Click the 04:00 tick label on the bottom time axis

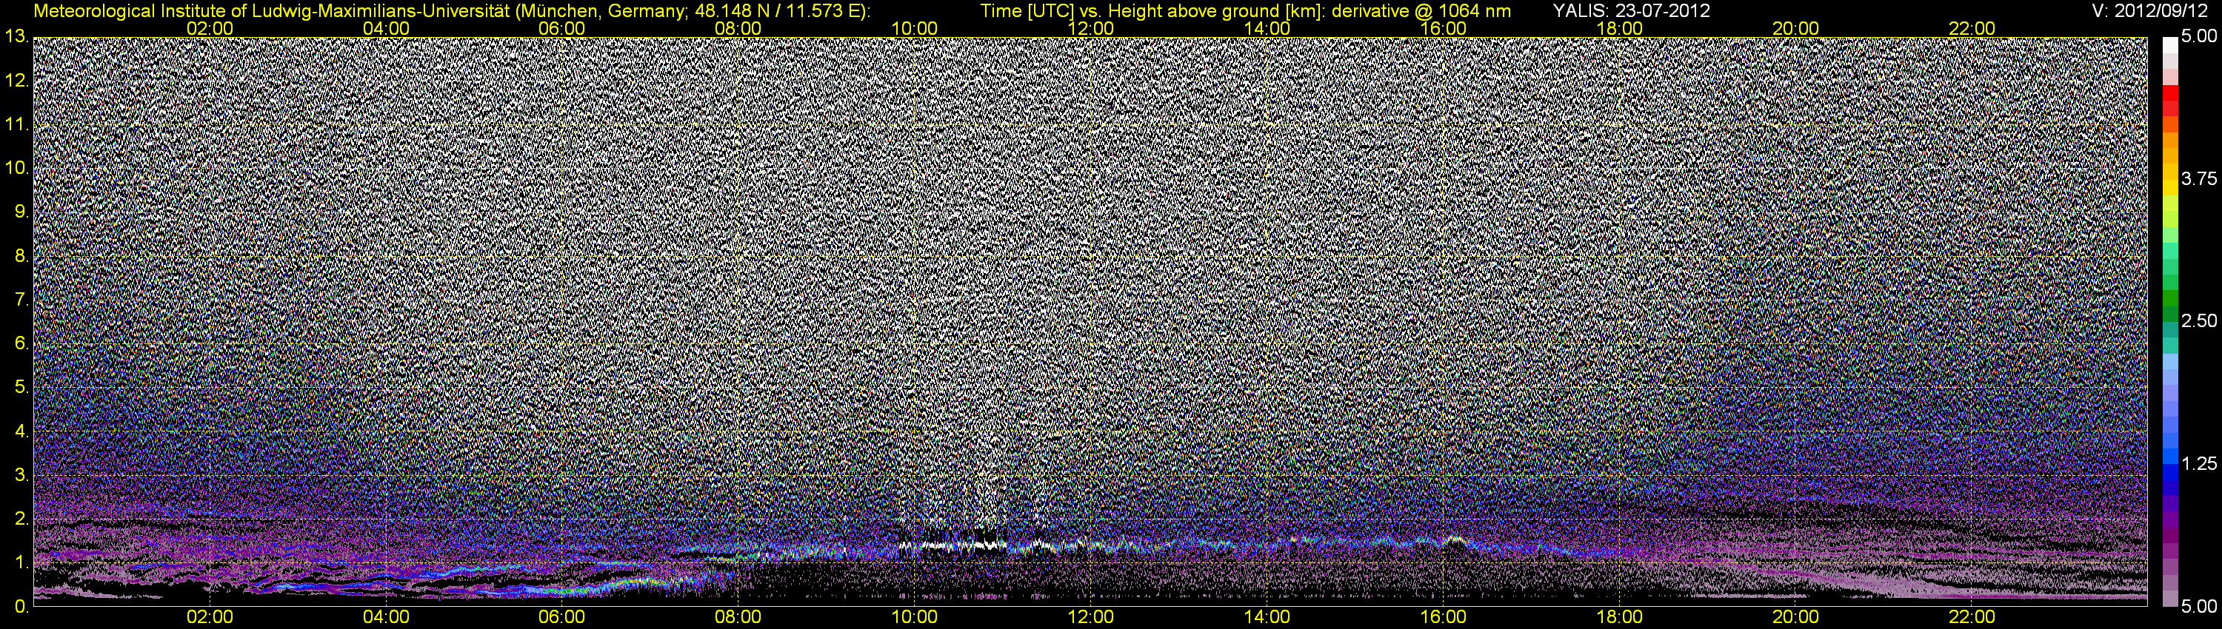pyautogui.click(x=386, y=618)
